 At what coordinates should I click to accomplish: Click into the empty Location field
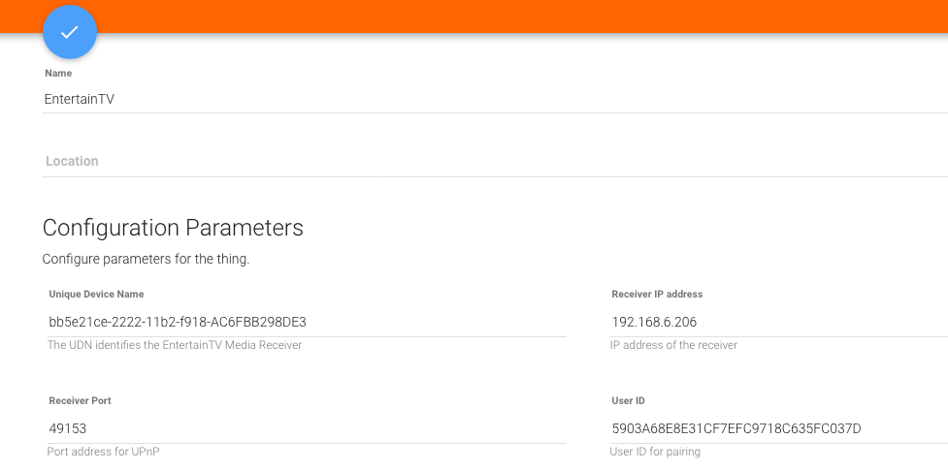pos(388,161)
